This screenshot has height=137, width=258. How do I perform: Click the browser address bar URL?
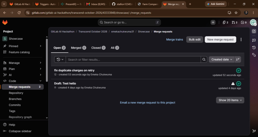[x=92, y=13]
